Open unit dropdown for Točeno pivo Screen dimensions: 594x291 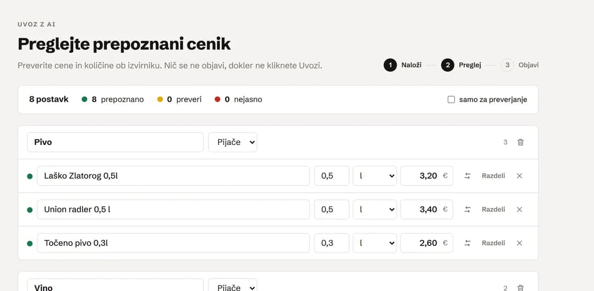click(375, 243)
